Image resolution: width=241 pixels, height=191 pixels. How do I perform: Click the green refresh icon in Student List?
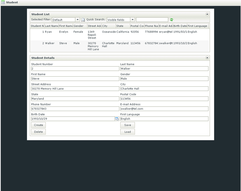(171, 20)
